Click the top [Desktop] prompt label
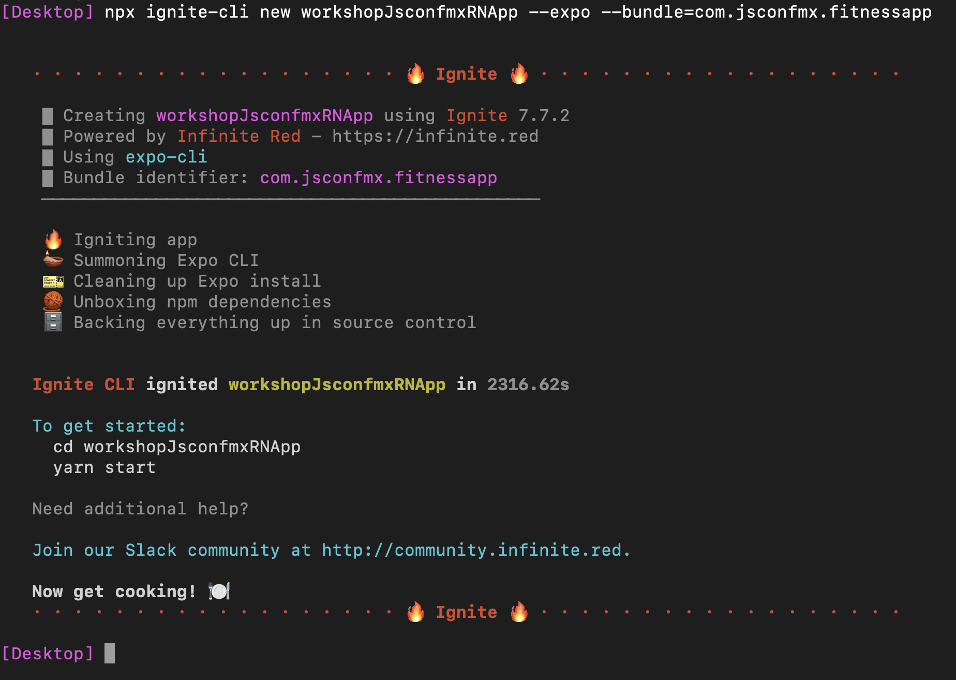 point(48,11)
